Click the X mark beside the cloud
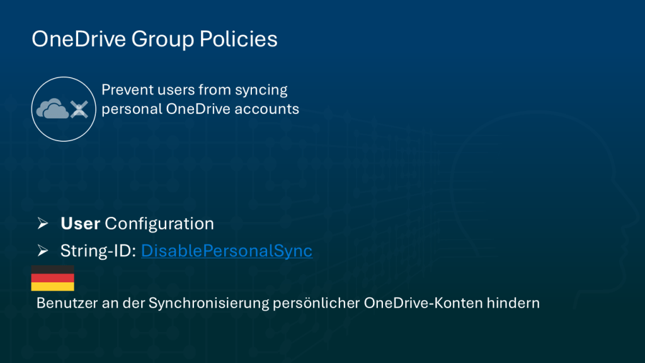The height and width of the screenshot is (363, 645). click(x=78, y=110)
